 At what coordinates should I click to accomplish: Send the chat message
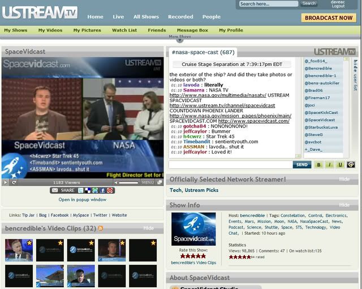[x=302, y=165]
